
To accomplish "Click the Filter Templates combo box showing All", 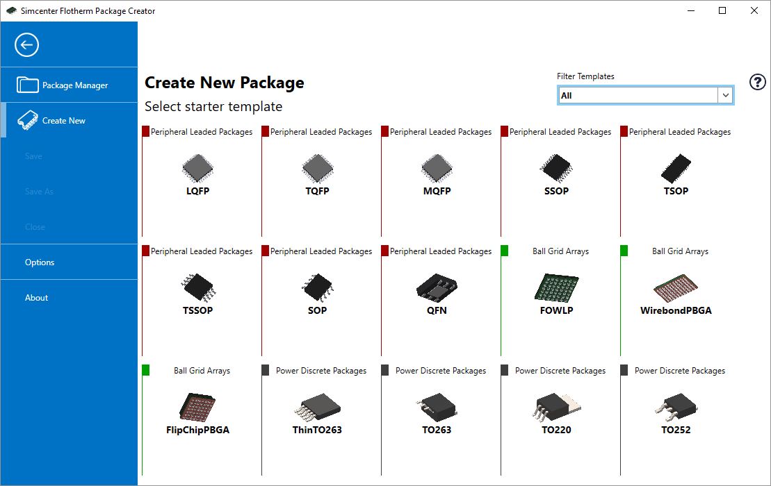I will pos(645,96).
